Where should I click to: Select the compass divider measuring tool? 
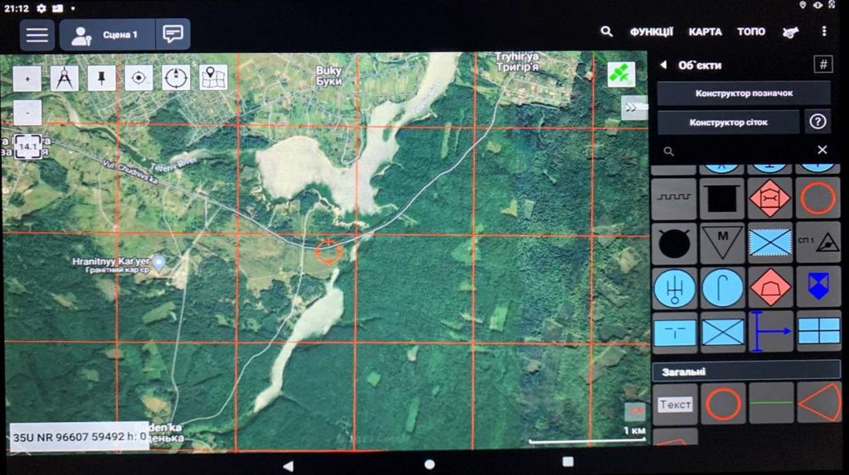pos(65,79)
